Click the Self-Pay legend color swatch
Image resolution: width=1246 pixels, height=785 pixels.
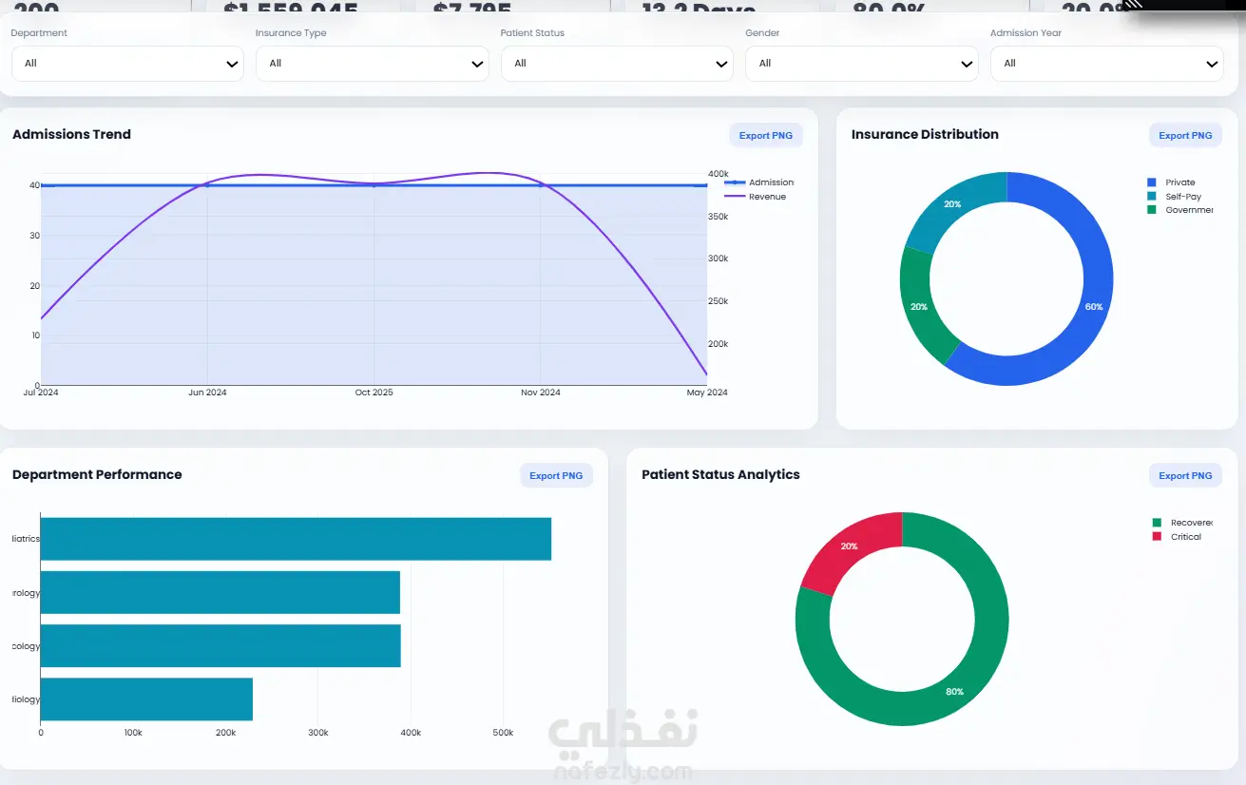(x=1152, y=197)
